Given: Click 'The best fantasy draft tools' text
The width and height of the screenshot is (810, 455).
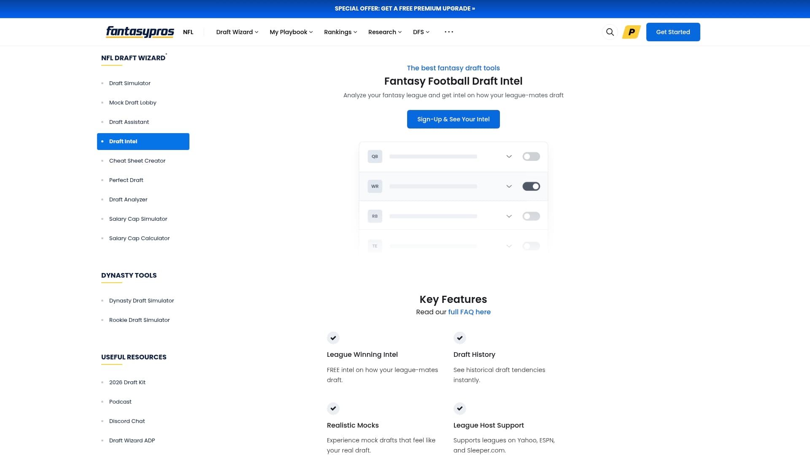Looking at the screenshot, I should [x=453, y=68].
